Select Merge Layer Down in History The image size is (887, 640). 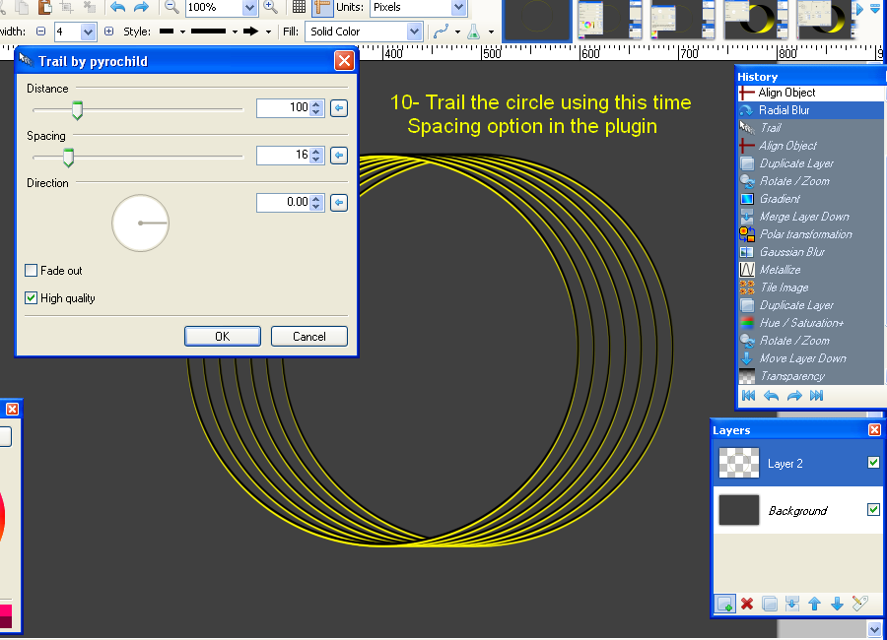(x=810, y=217)
